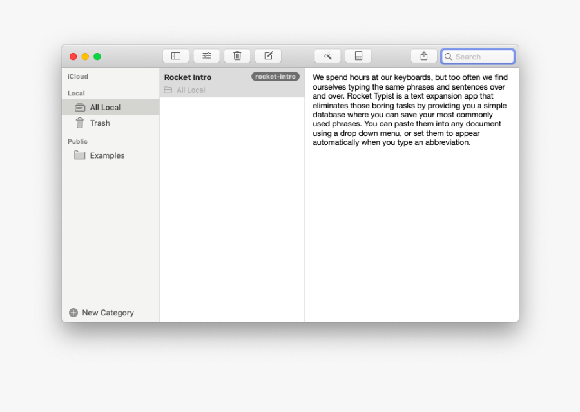Click the iCloud section header
Screen dimensions: 580x412
[x=77, y=76]
